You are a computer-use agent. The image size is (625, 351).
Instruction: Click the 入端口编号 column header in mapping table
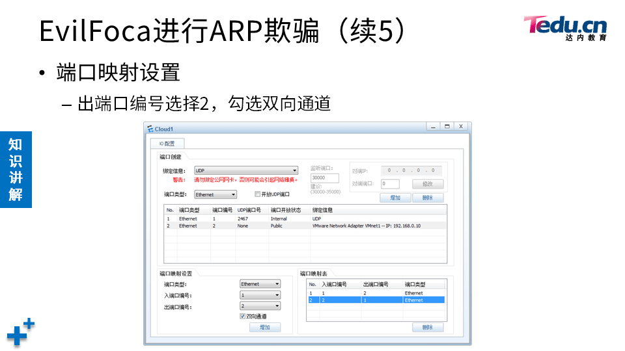[x=334, y=285]
